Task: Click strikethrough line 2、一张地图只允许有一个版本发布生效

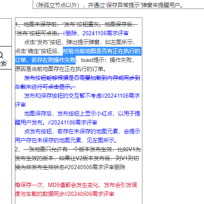Action: 78,149
